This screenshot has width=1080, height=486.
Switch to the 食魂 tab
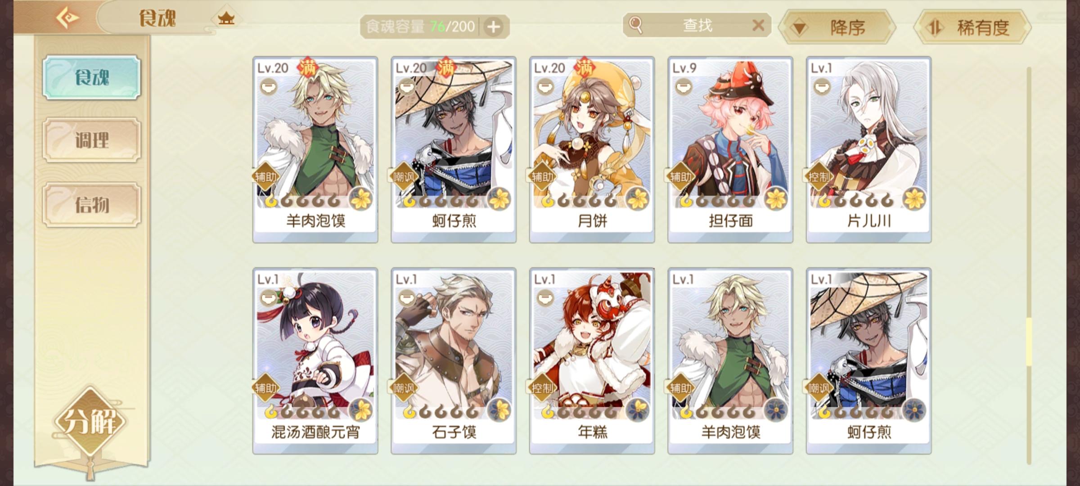(x=92, y=77)
